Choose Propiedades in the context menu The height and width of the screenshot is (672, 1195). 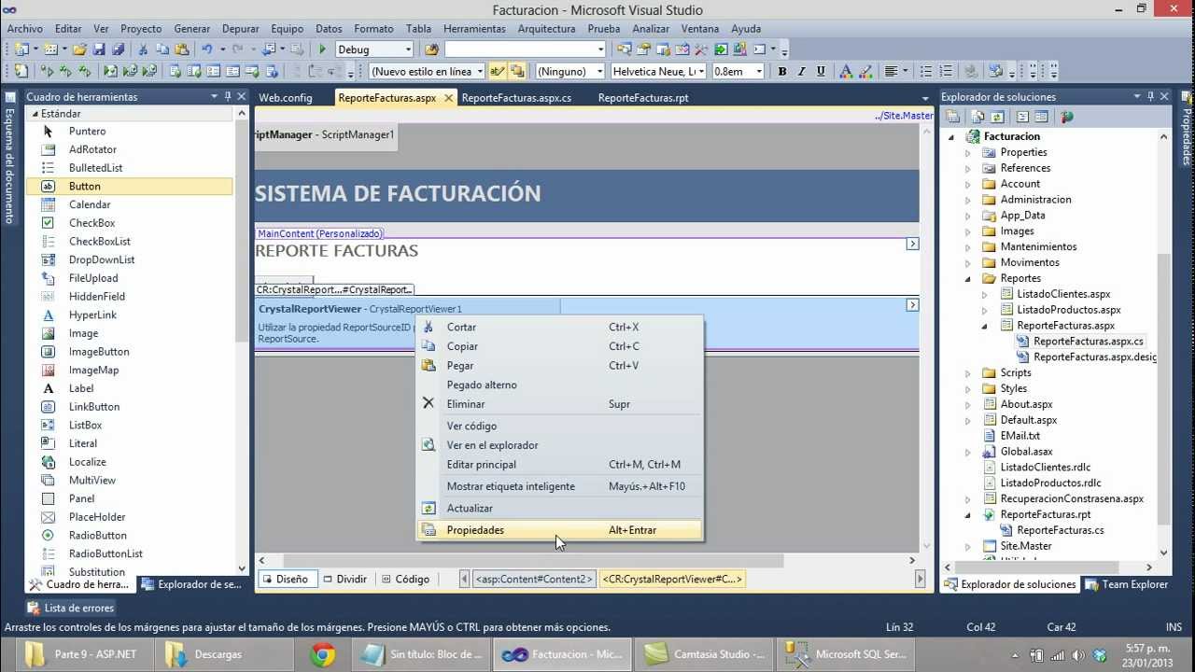click(560, 530)
